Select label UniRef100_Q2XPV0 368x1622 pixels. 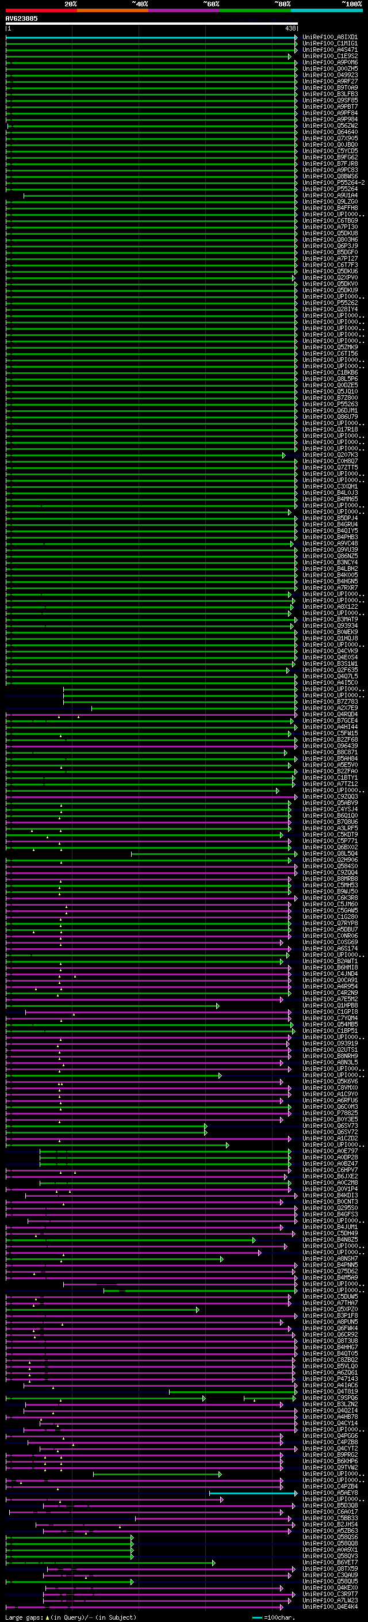coord(330,278)
